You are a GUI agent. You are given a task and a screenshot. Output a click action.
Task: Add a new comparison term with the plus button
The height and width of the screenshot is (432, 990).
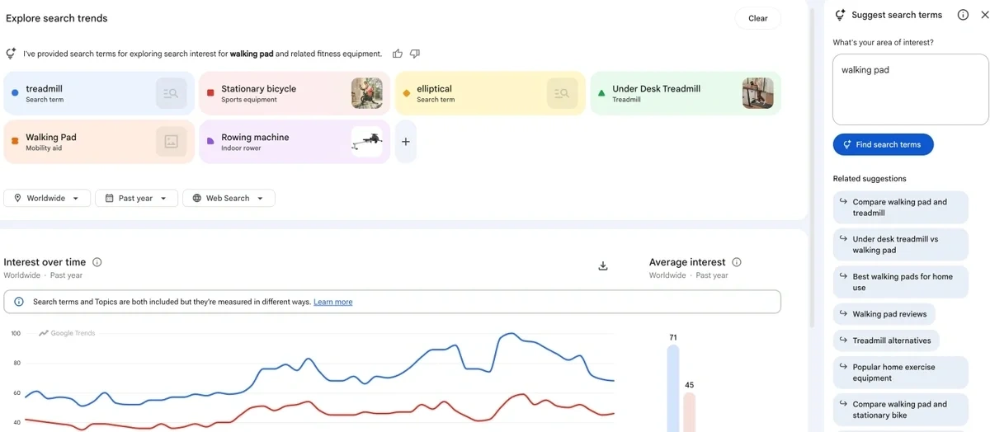(x=405, y=142)
